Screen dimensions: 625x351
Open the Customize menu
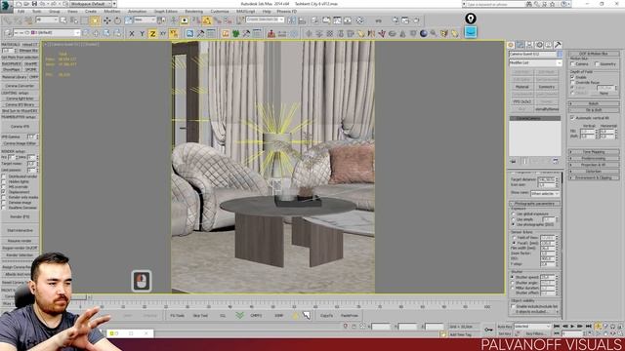click(220, 12)
